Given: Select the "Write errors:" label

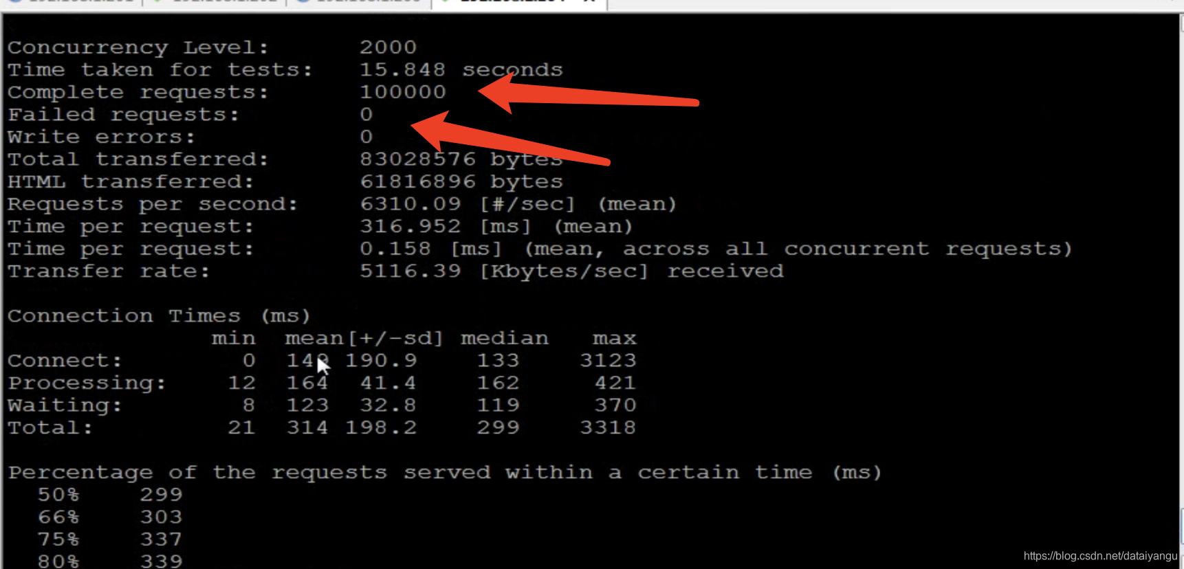Looking at the screenshot, I should (x=101, y=137).
